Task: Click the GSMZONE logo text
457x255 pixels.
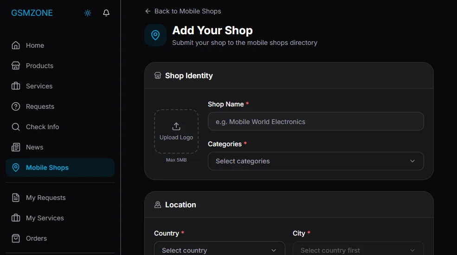Action: tap(32, 13)
